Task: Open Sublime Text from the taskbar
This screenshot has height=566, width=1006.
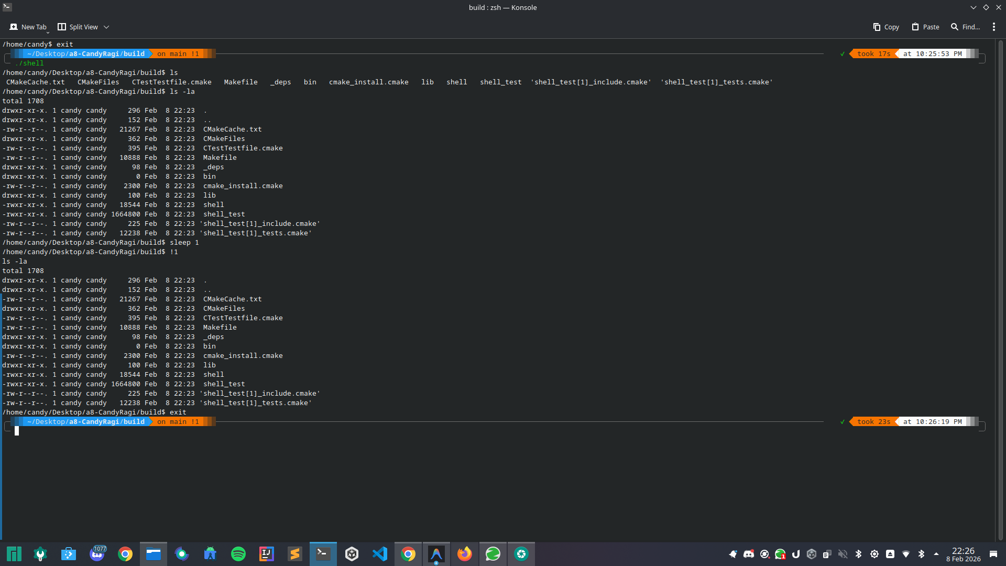Action: [294, 553]
